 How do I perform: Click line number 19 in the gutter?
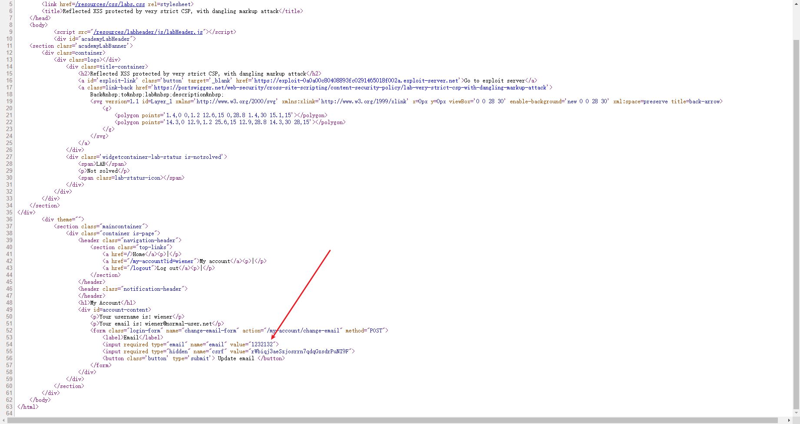click(9, 102)
